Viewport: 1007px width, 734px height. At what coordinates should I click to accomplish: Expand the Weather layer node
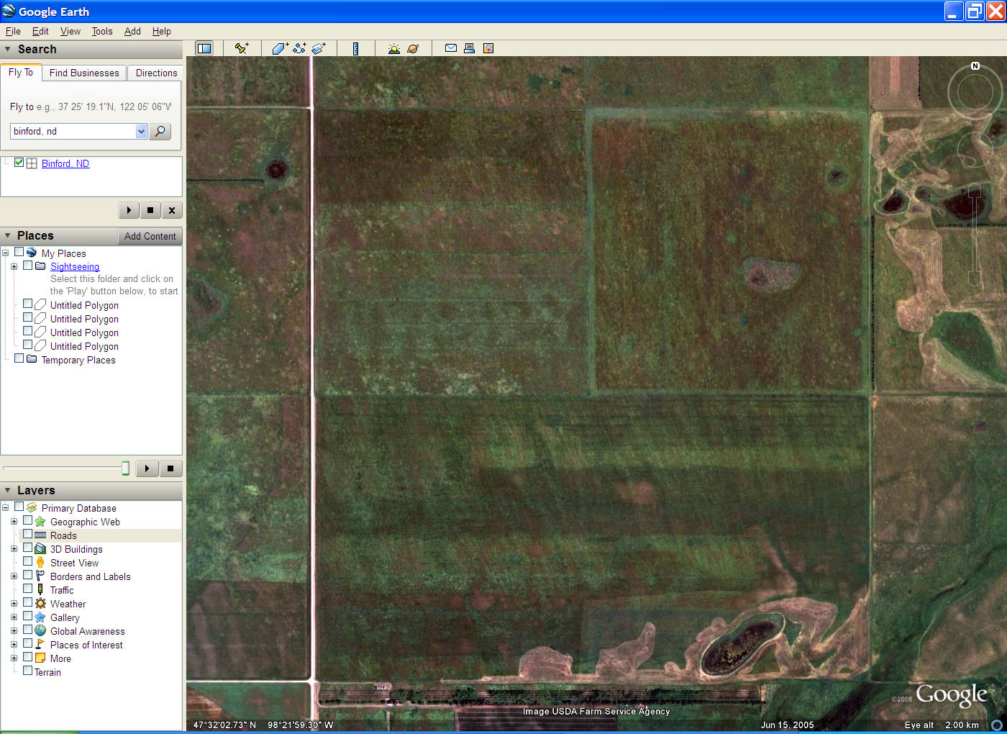pyautogui.click(x=14, y=603)
